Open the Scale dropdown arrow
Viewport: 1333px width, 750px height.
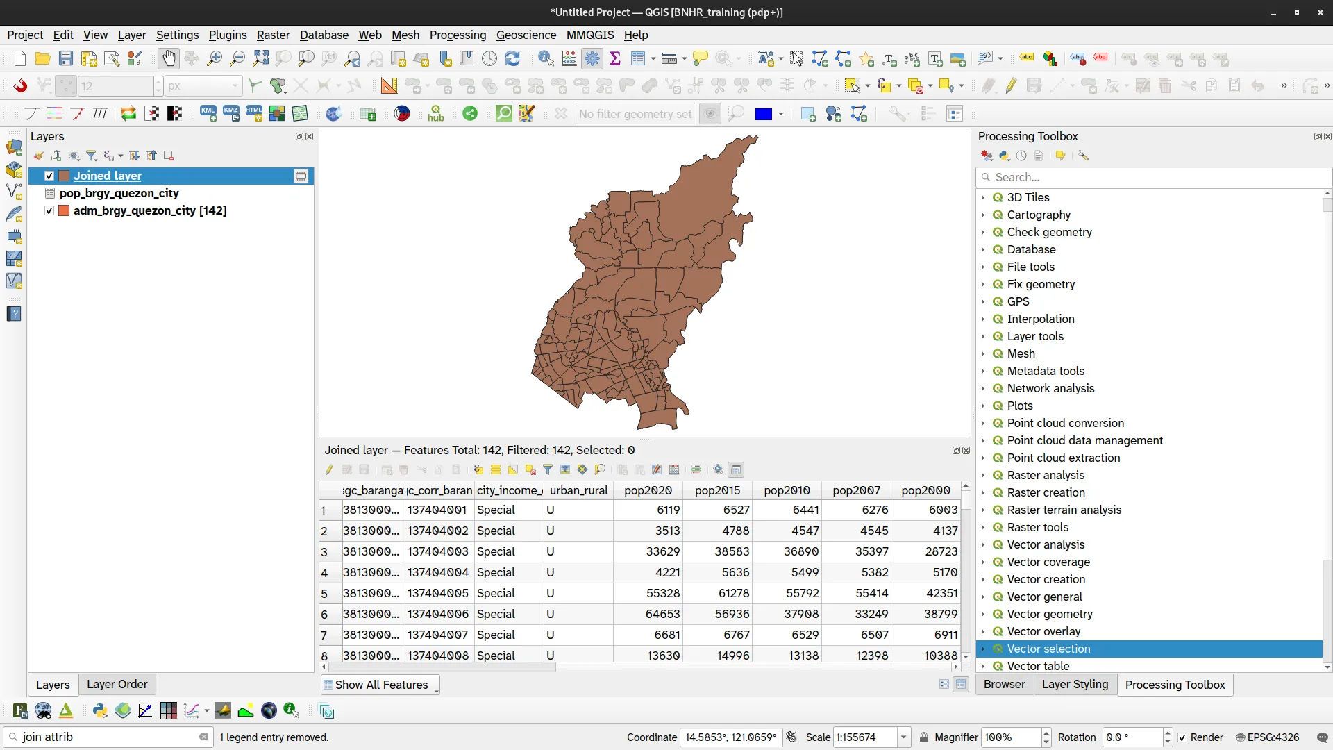pos(903,737)
